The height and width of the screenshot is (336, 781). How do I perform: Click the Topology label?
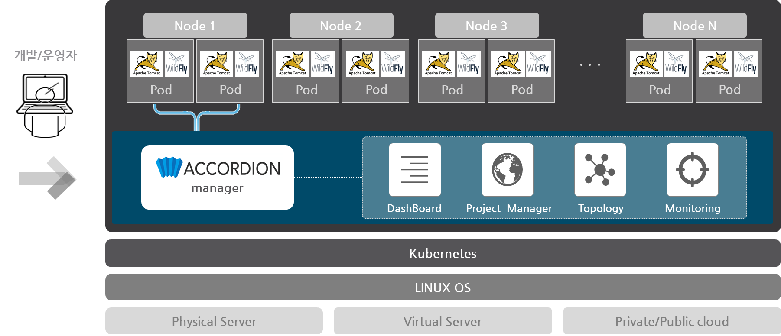pyautogui.click(x=601, y=208)
